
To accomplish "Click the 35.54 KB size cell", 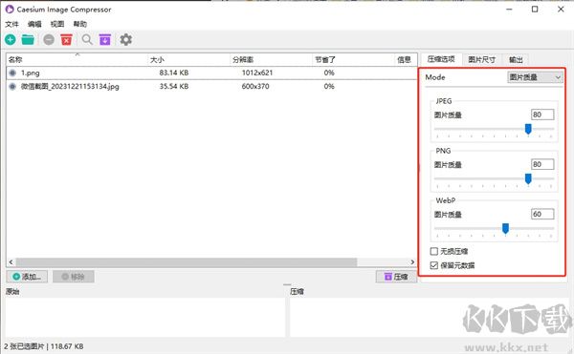I will (x=174, y=87).
